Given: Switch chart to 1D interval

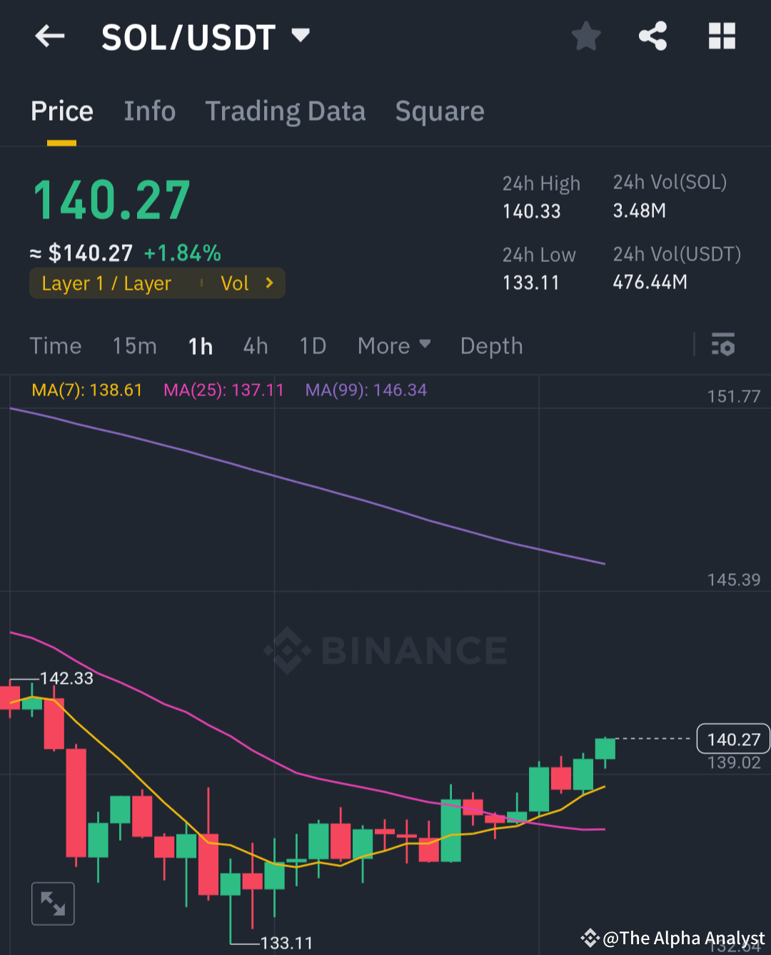Looking at the screenshot, I should (x=312, y=345).
